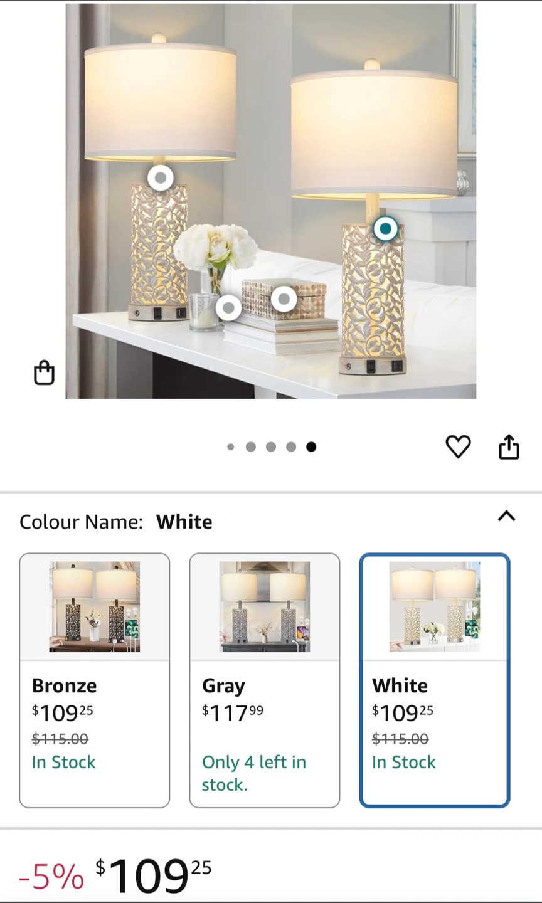
Task: Tap the Gray lamps thumbnail image
Action: [x=265, y=607]
